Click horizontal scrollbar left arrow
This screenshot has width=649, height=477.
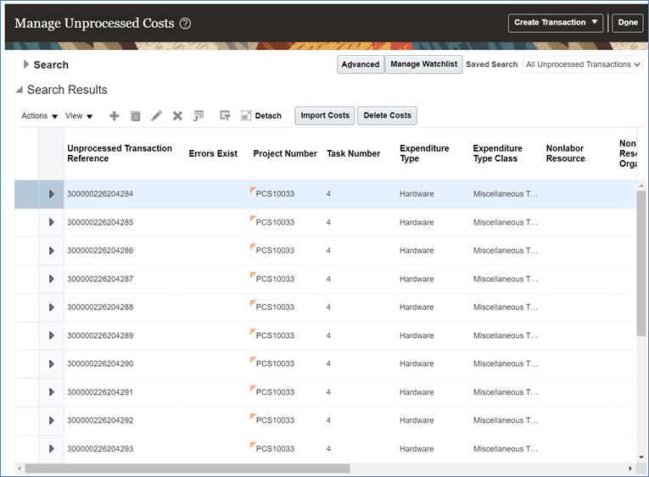(x=19, y=469)
